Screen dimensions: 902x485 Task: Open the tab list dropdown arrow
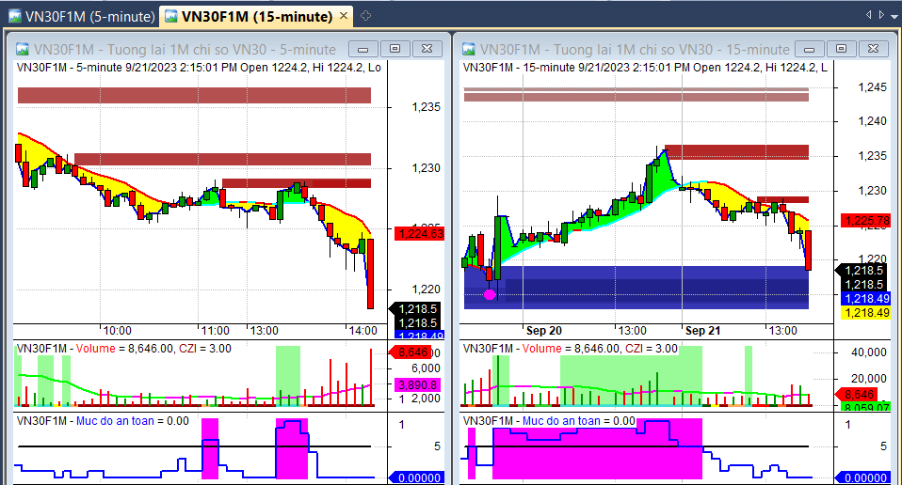pos(894,16)
